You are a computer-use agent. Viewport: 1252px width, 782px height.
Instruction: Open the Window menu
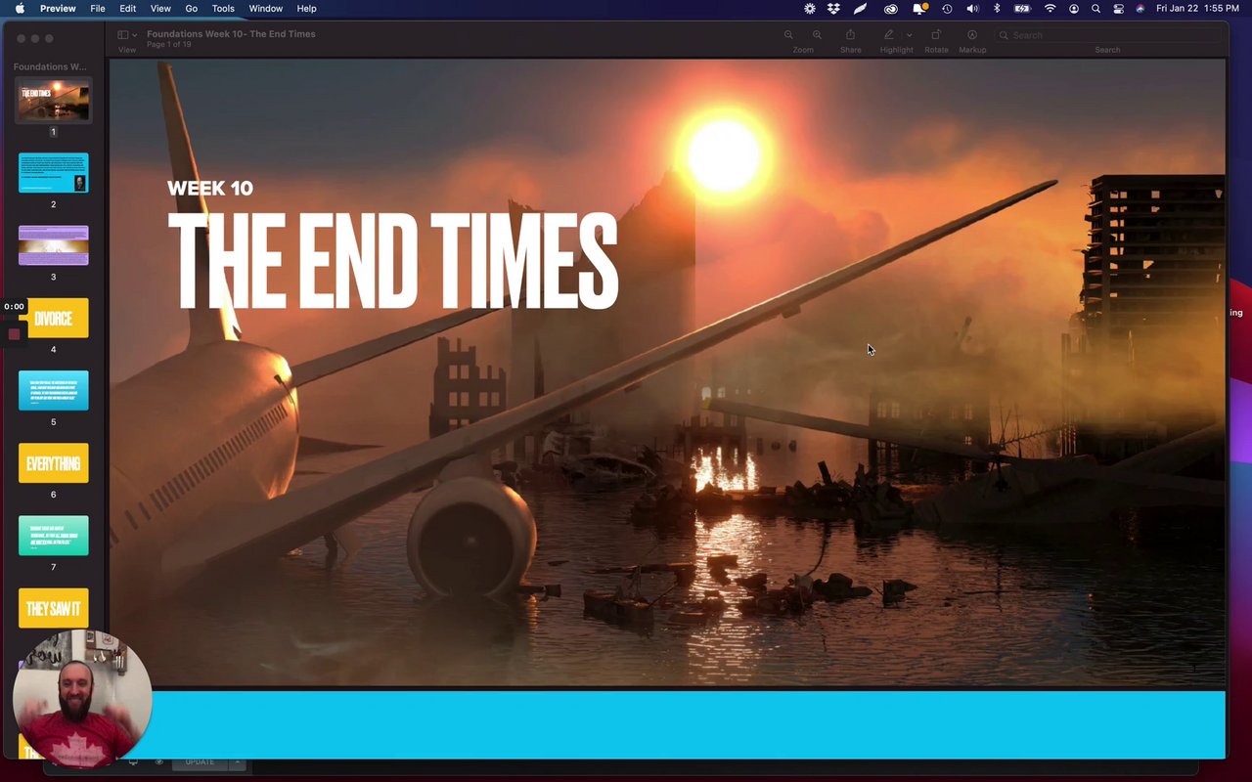pos(265,8)
